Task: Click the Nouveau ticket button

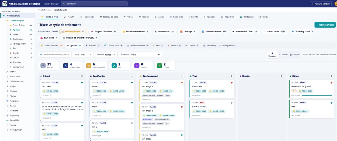Action: 325,25
